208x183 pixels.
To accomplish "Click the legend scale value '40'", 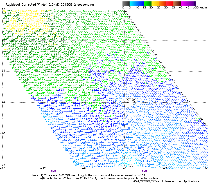I will point(180,8).
